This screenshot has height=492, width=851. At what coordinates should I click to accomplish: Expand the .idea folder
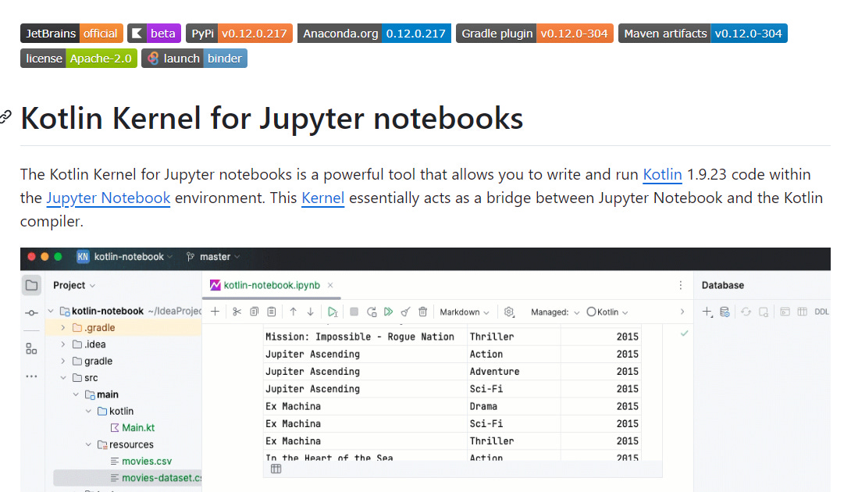pyautogui.click(x=63, y=344)
